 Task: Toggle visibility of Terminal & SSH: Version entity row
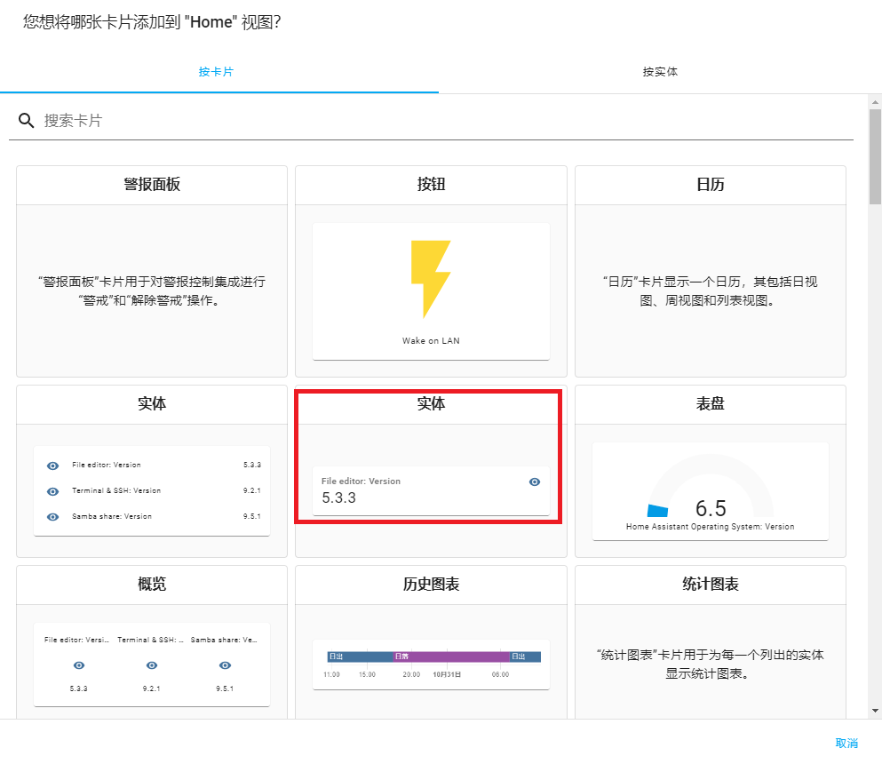tap(52, 490)
